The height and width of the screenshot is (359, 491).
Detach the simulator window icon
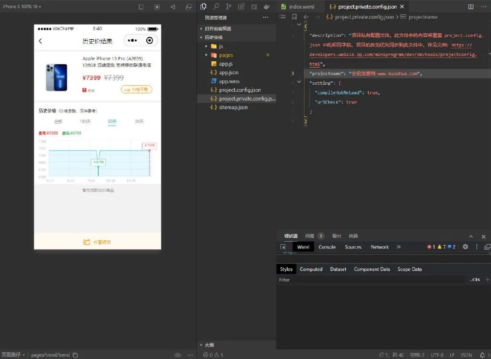tap(189, 6)
